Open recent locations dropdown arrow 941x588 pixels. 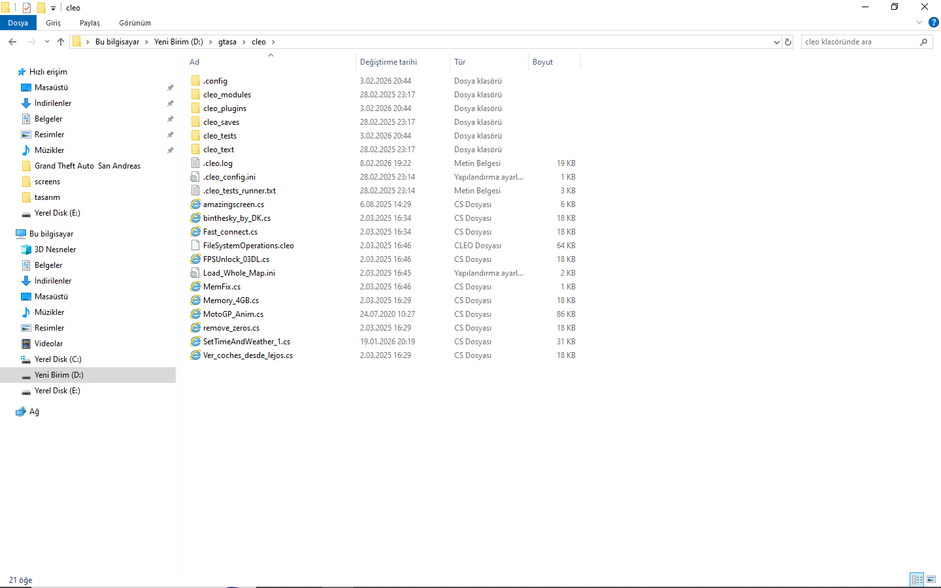tap(47, 42)
